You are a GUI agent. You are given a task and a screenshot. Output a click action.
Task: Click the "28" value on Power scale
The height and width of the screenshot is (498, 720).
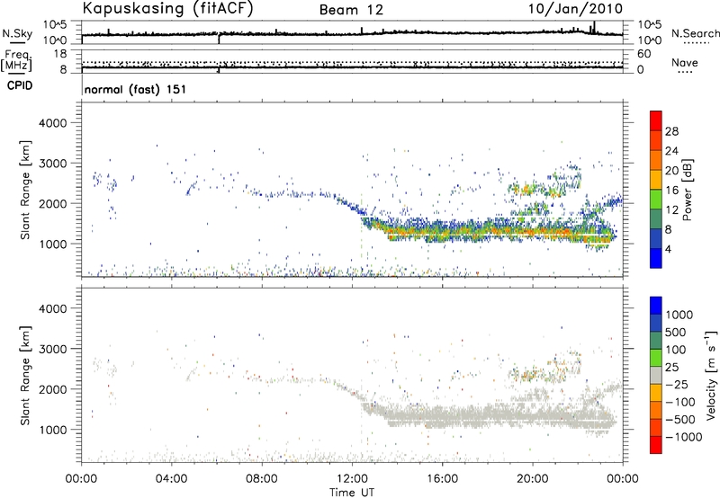671,131
